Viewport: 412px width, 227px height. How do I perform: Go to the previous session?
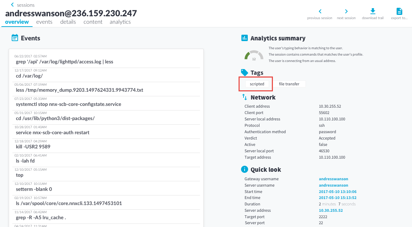[320, 12]
